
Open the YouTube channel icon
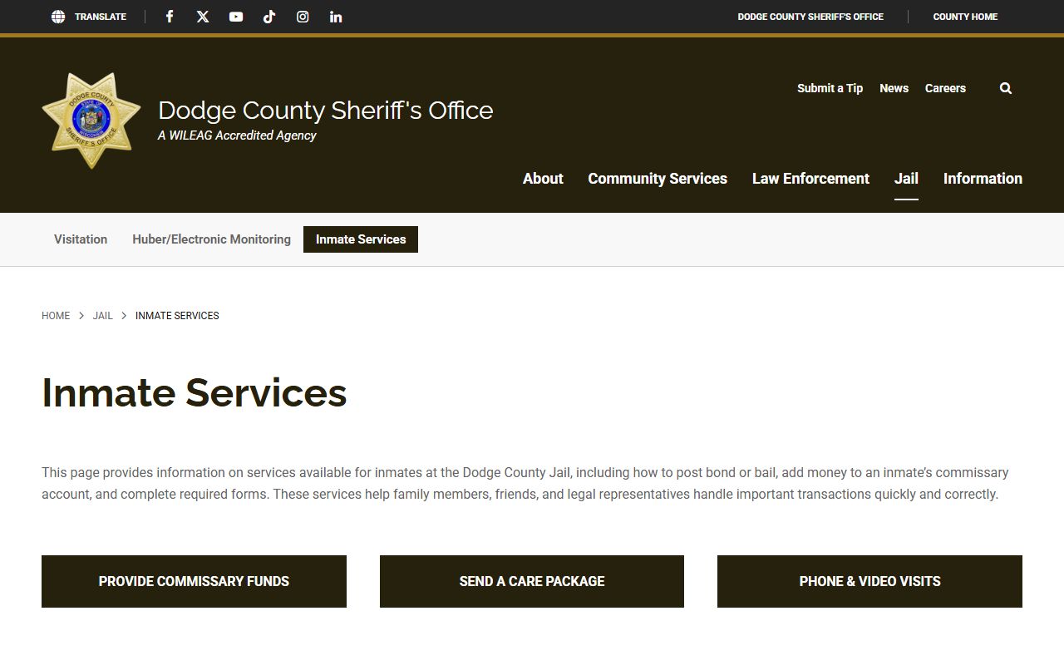[x=236, y=17]
